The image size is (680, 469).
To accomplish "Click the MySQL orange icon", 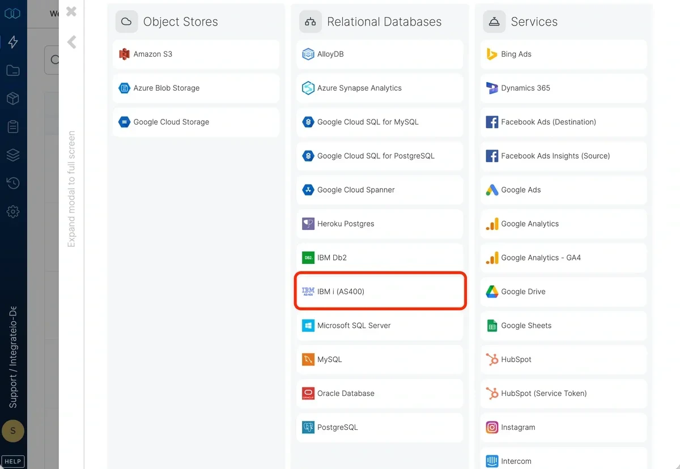I will click(308, 360).
